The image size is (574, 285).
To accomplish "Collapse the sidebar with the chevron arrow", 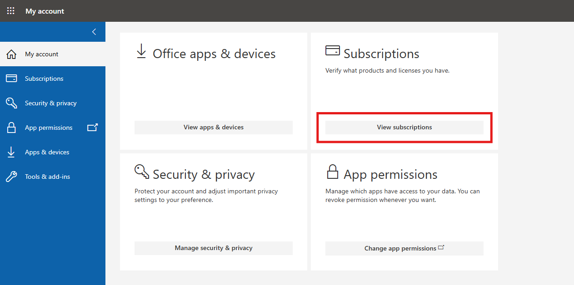I will [94, 32].
